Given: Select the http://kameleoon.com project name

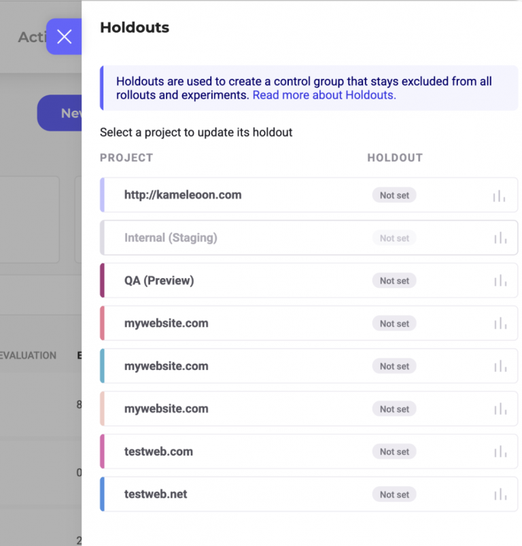Looking at the screenshot, I should [183, 195].
